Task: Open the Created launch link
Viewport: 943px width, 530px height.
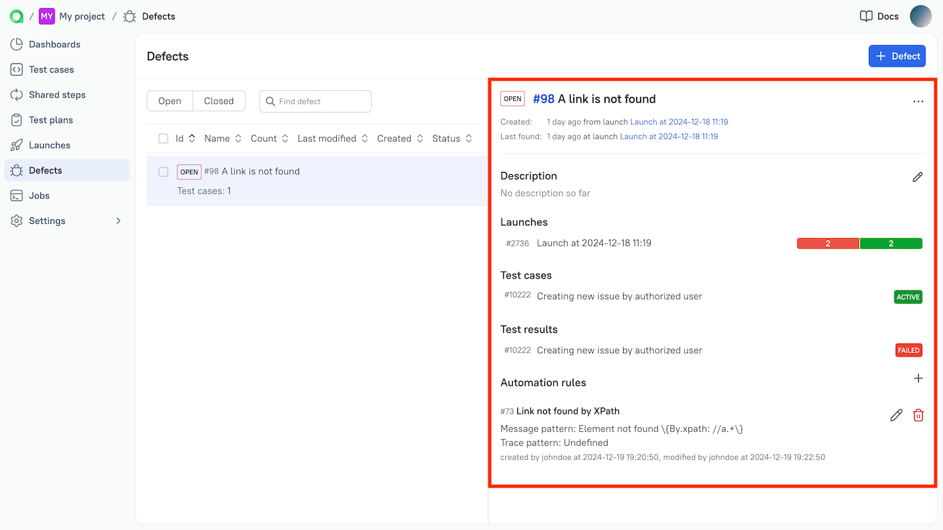Action: tap(678, 122)
